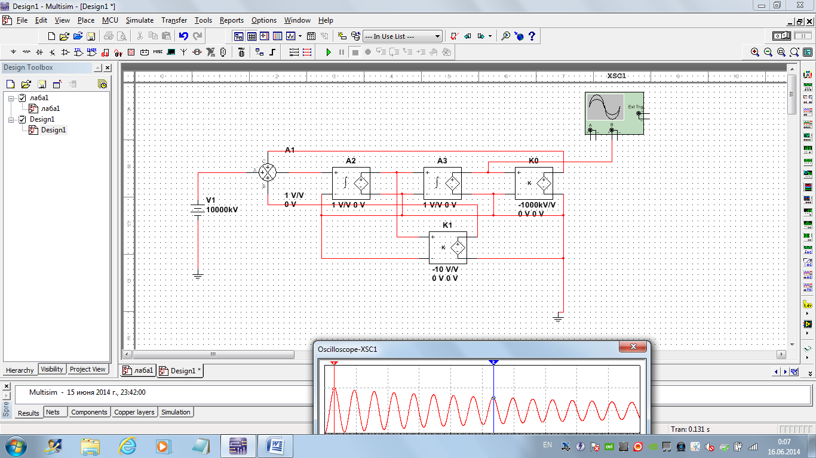Place an MCU chip component
Screen dimensions: 816x458
pyautogui.click(x=241, y=52)
